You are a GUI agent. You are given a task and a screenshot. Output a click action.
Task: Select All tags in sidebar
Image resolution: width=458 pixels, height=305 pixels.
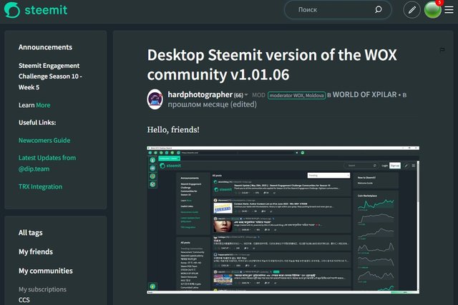(x=30, y=233)
